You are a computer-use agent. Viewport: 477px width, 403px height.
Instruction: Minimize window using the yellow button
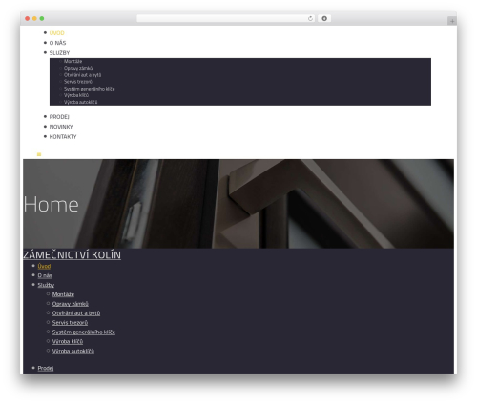34,19
